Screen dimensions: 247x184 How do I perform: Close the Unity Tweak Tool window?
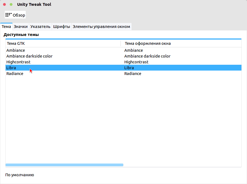click(4, 4)
